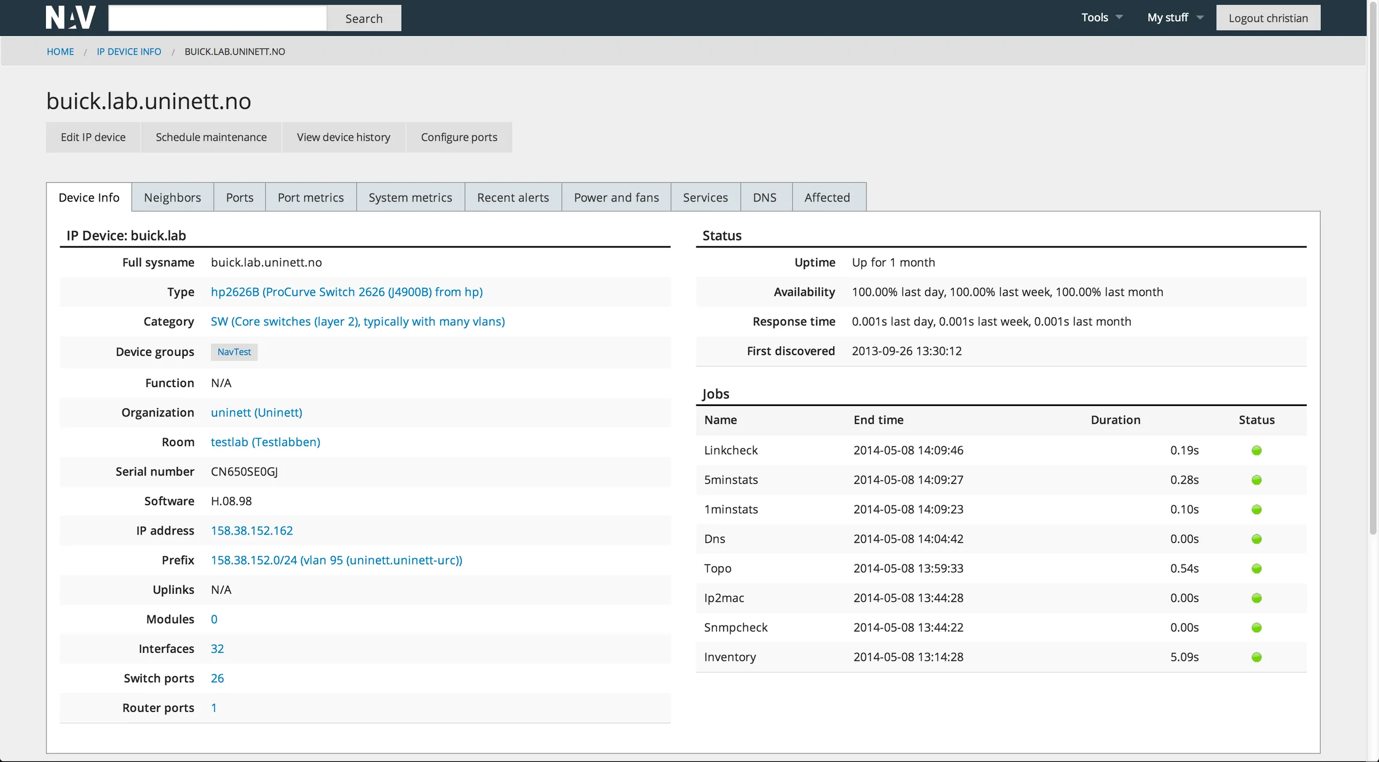The height and width of the screenshot is (762, 1379).
Task: Click inside the search input field
Action: coord(217,17)
